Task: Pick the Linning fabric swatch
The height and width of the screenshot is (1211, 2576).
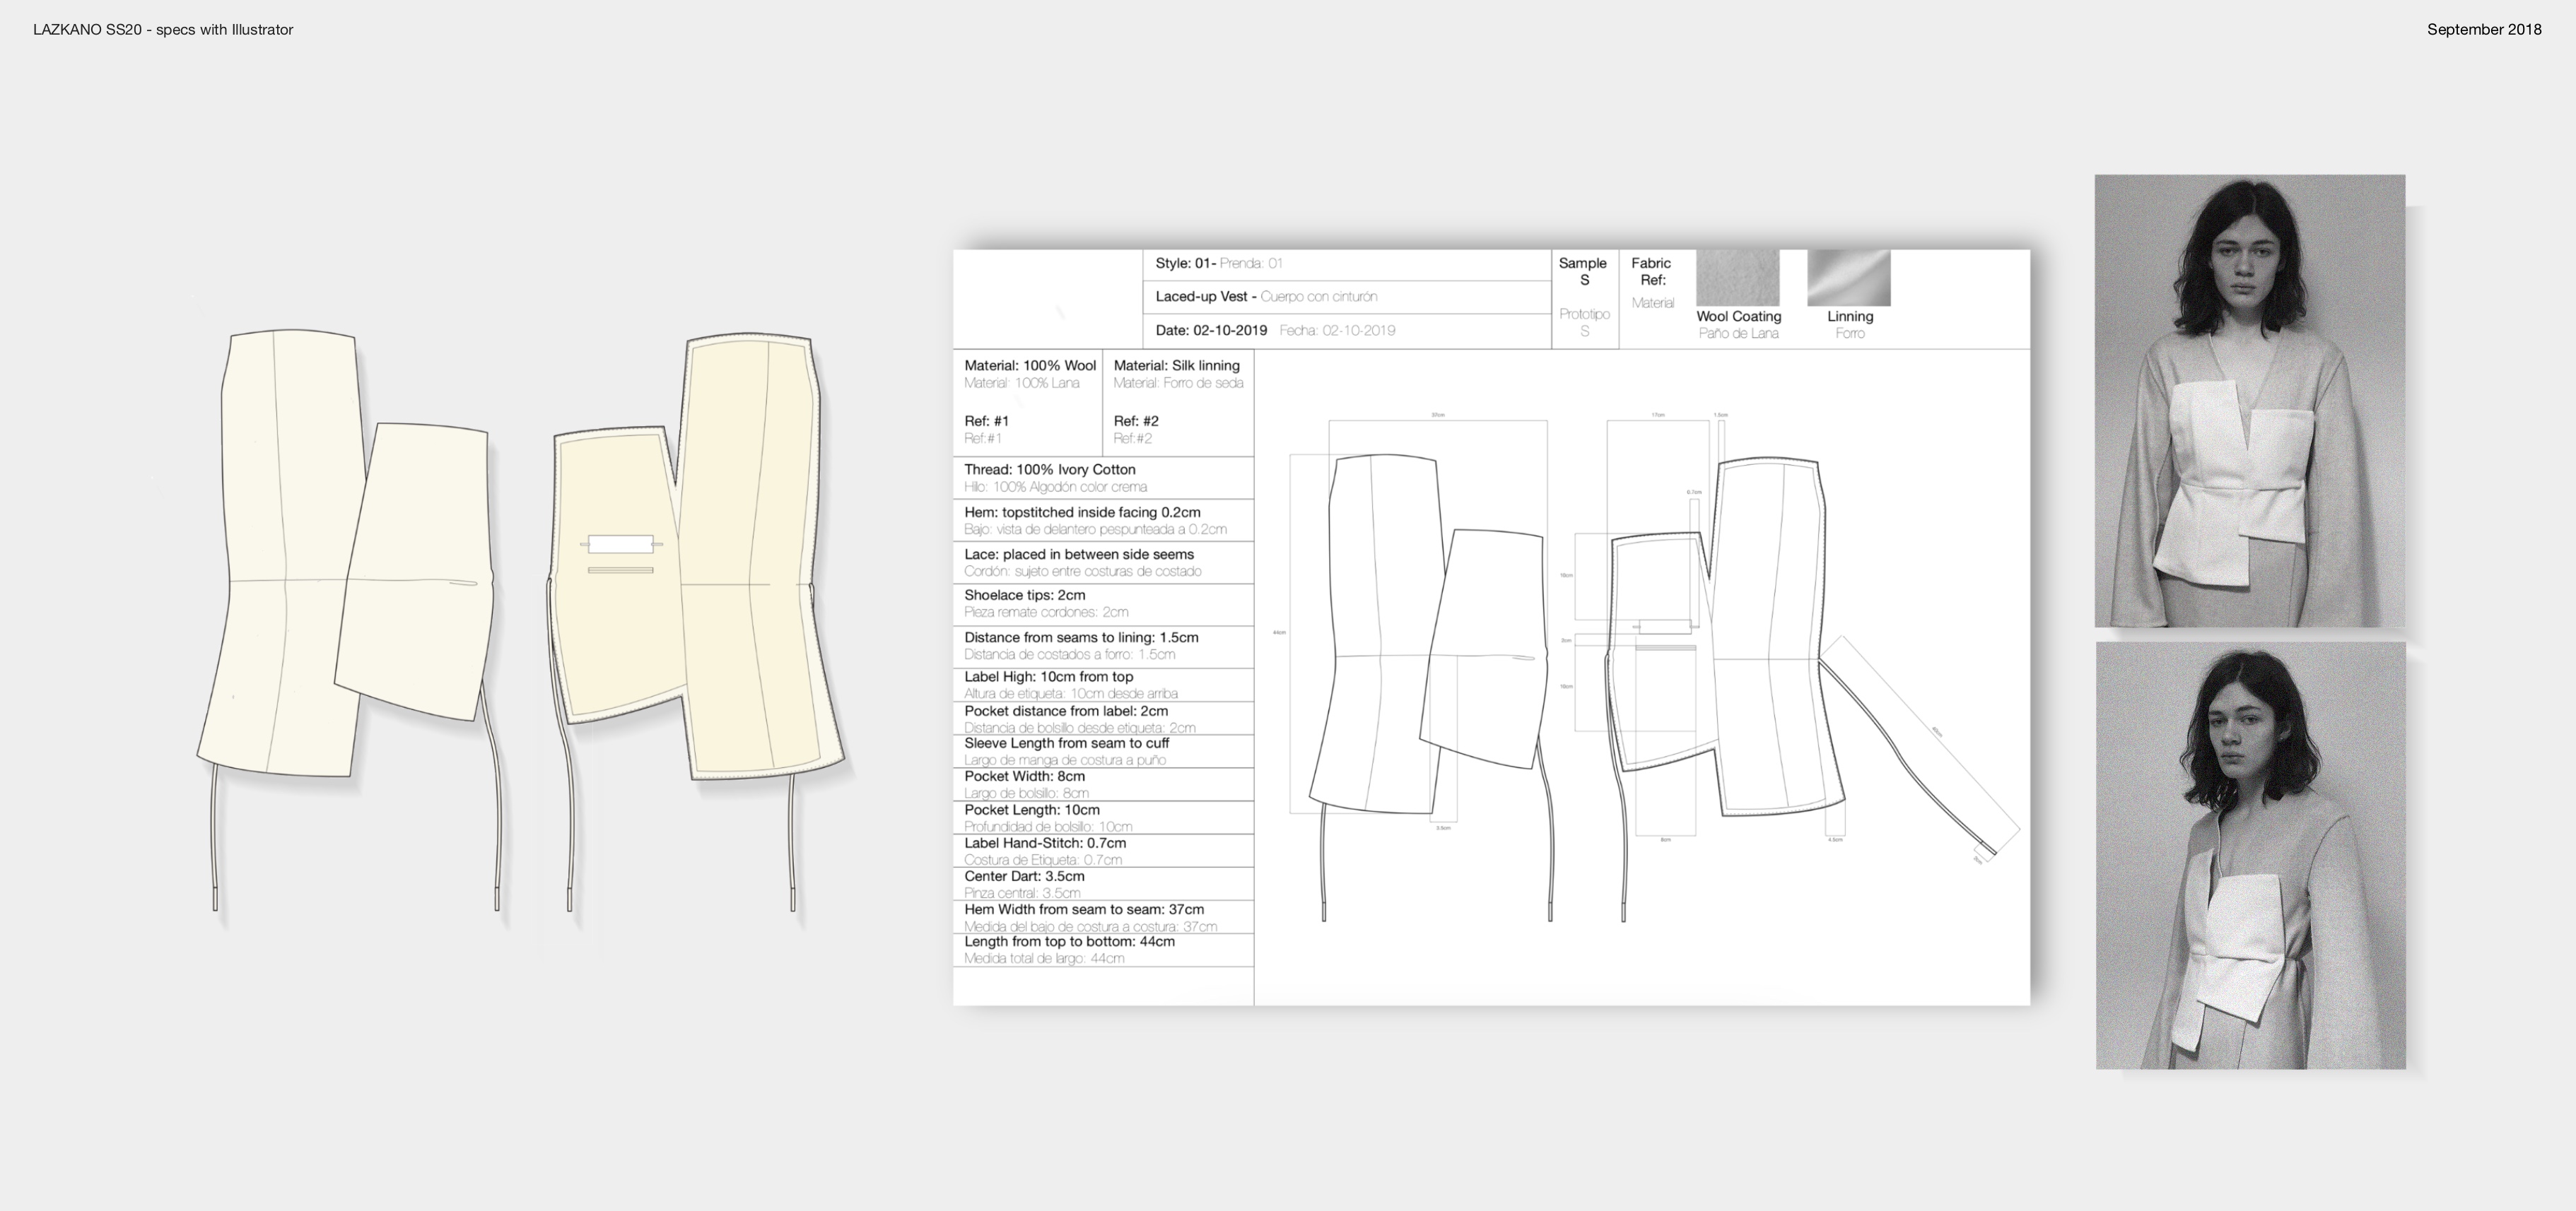Action: pos(1849,278)
